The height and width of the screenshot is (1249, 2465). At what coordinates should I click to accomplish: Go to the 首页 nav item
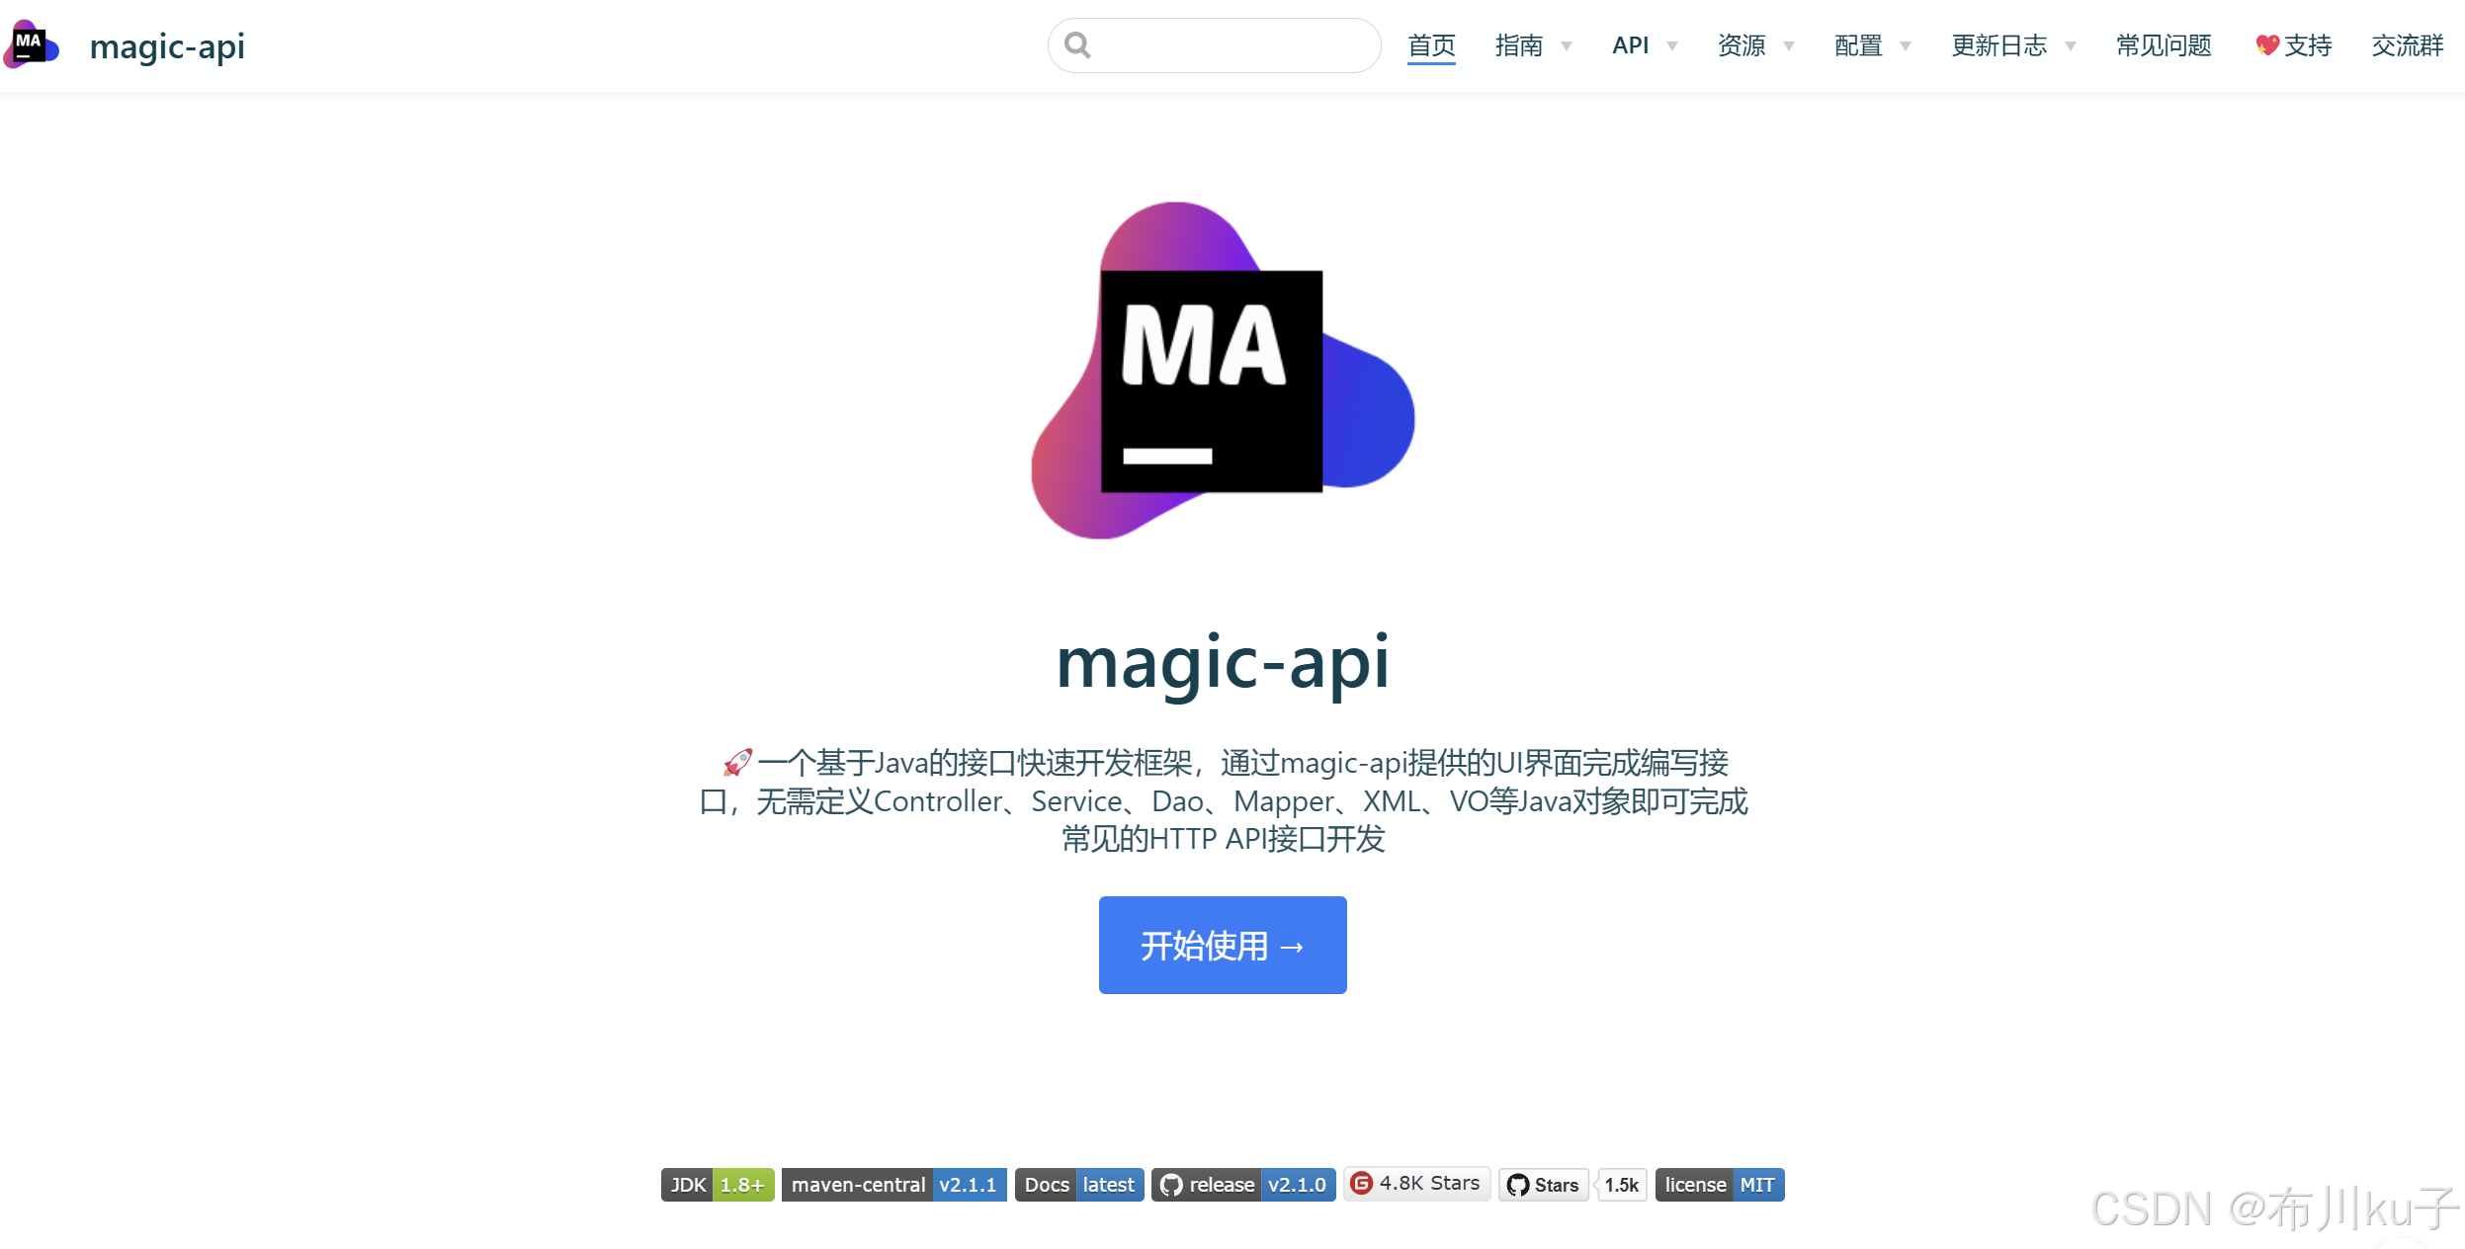pyautogui.click(x=1431, y=45)
